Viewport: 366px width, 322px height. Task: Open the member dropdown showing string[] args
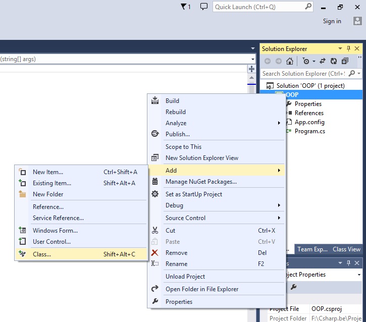253,59
